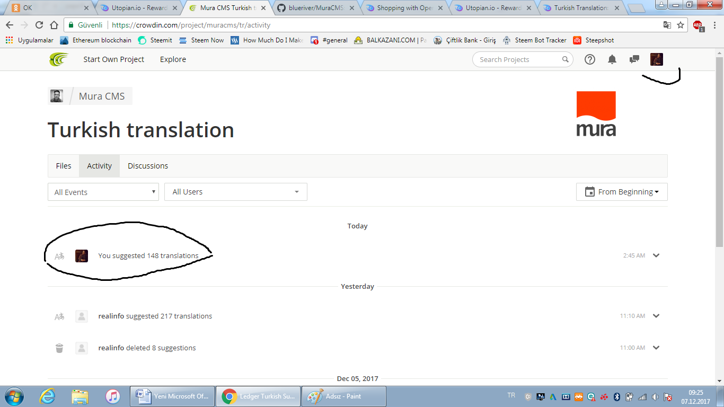Click Start Own Project link
The image size is (724, 407).
click(x=113, y=59)
